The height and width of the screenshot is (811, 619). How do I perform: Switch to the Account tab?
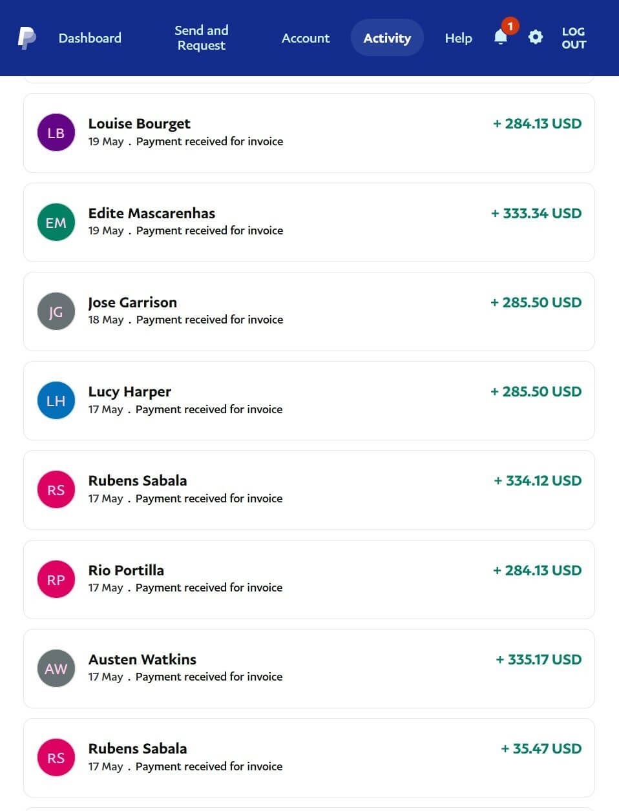306,38
